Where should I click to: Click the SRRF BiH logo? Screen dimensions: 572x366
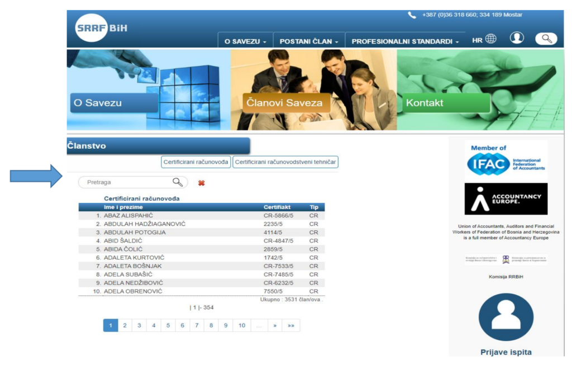tap(101, 28)
